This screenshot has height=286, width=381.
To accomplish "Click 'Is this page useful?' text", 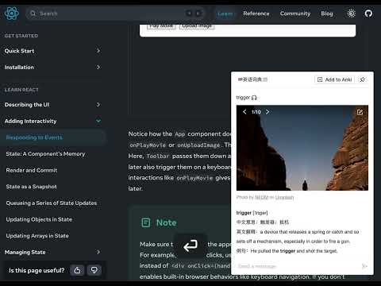I will (37, 270).
